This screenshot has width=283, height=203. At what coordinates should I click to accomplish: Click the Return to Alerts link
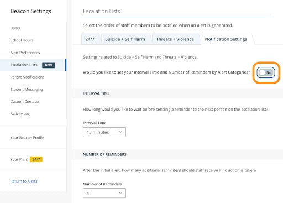point(24,181)
